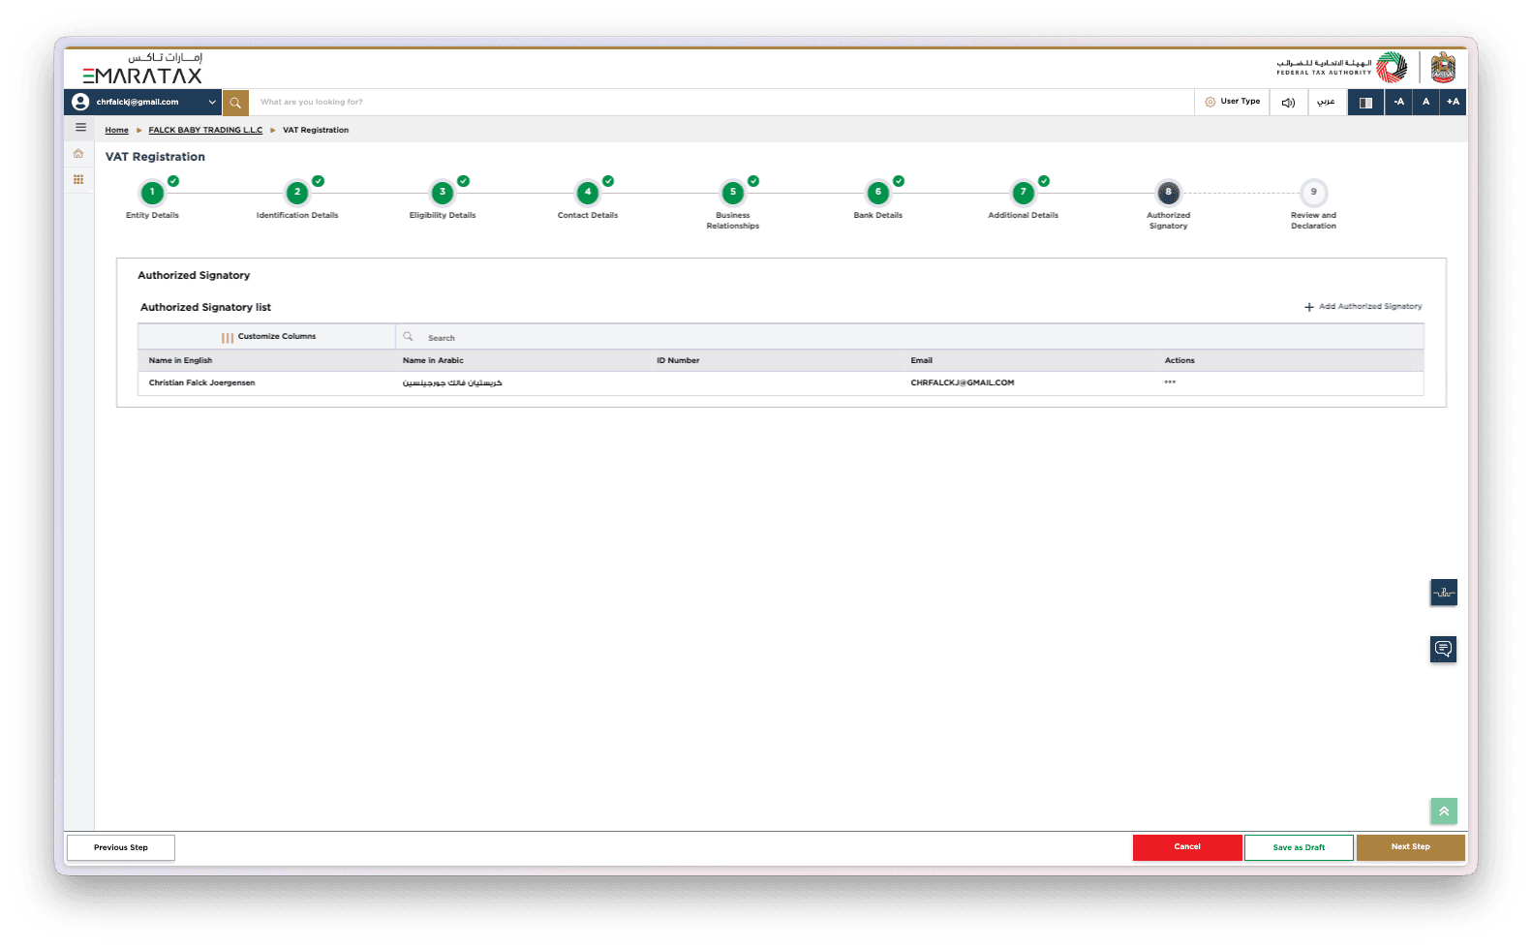
Task: Click Add Authorized Signatory
Action: click(1363, 307)
